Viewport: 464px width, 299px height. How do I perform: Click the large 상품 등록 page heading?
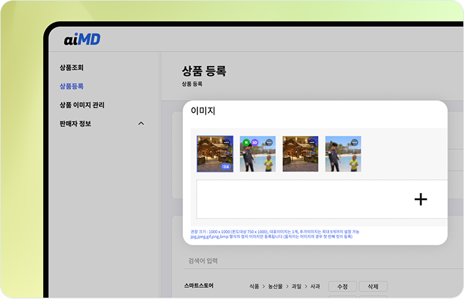click(x=204, y=71)
